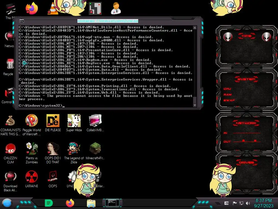The height and width of the screenshot is (209, 278).
Task: Click the cmd scrollbar down arrow
Action: (195, 105)
